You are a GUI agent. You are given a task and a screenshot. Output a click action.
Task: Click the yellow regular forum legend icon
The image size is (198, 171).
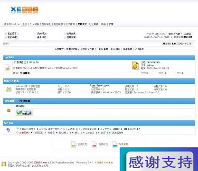(74, 144)
